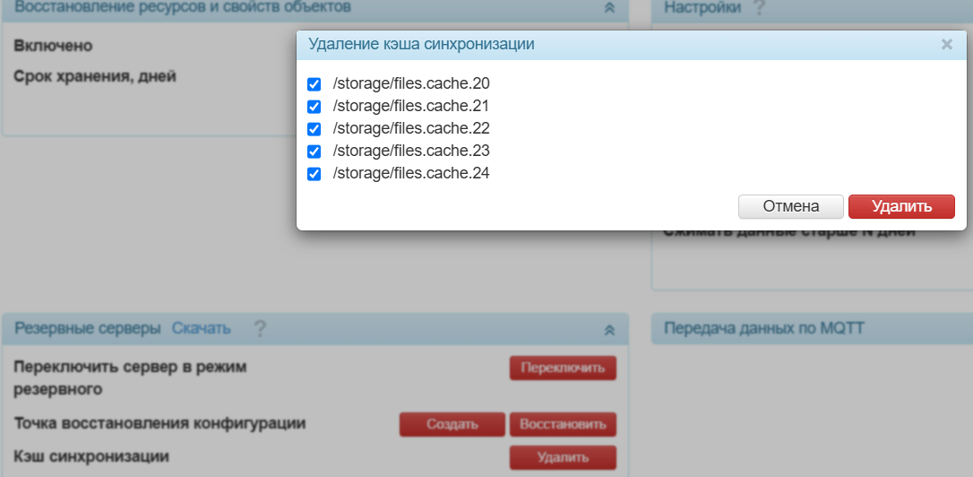Collapse the Восстановление ресурсов panel chevron
973x477 pixels.
click(609, 7)
